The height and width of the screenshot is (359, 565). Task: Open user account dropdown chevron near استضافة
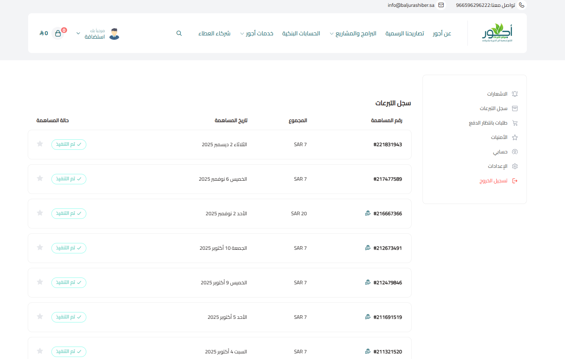(x=78, y=33)
